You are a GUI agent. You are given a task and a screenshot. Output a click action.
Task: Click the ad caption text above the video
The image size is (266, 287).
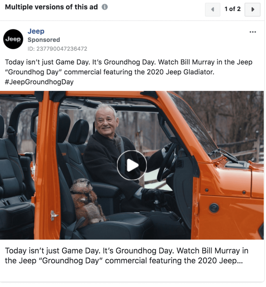point(129,72)
